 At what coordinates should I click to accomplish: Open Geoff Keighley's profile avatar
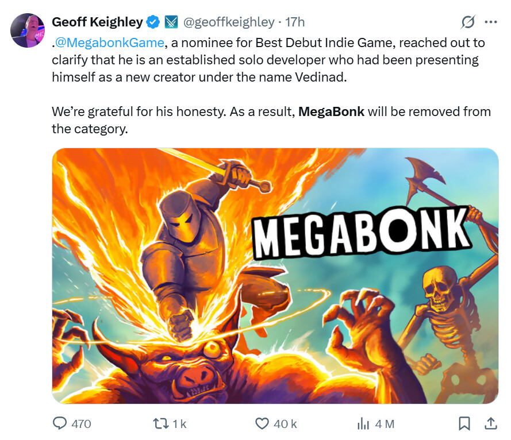tap(28, 30)
